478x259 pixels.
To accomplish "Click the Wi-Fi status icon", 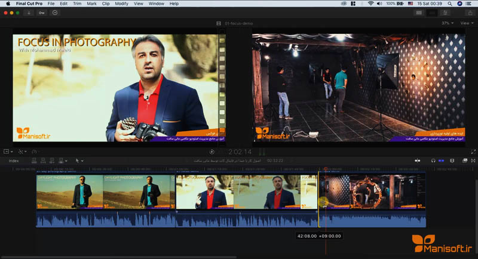I will point(370,4).
